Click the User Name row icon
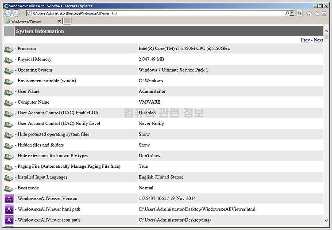The width and height of the screenshot is (332, 230). pyautogui.click(x=9, y=93)
